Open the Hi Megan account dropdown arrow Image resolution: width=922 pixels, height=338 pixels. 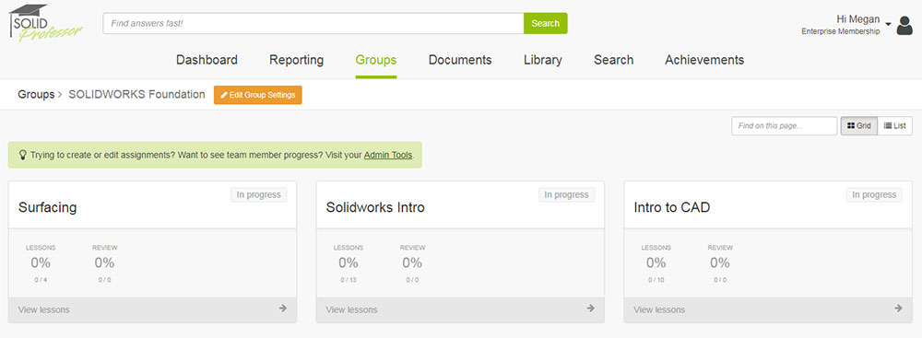tap(888, 24)
